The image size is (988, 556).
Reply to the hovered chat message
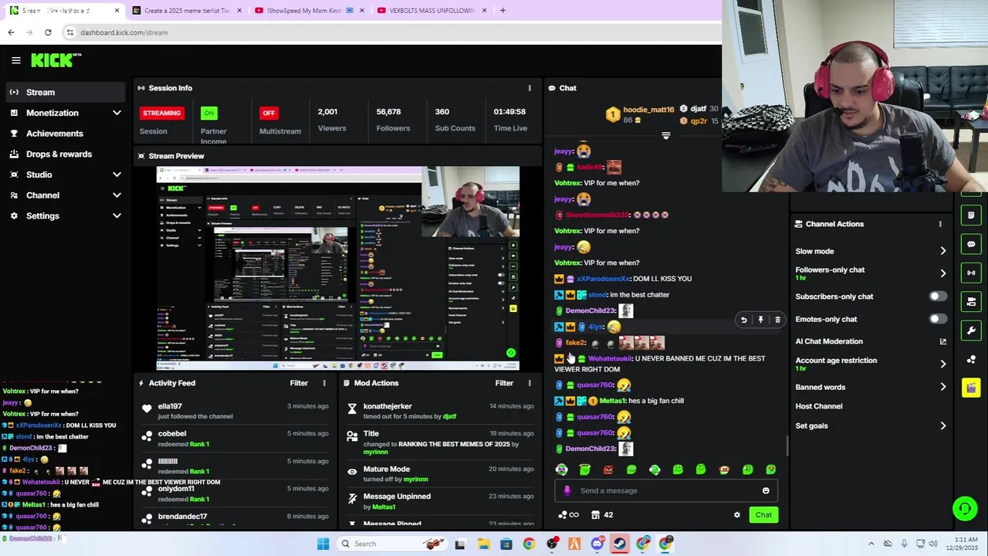[743, 320]
